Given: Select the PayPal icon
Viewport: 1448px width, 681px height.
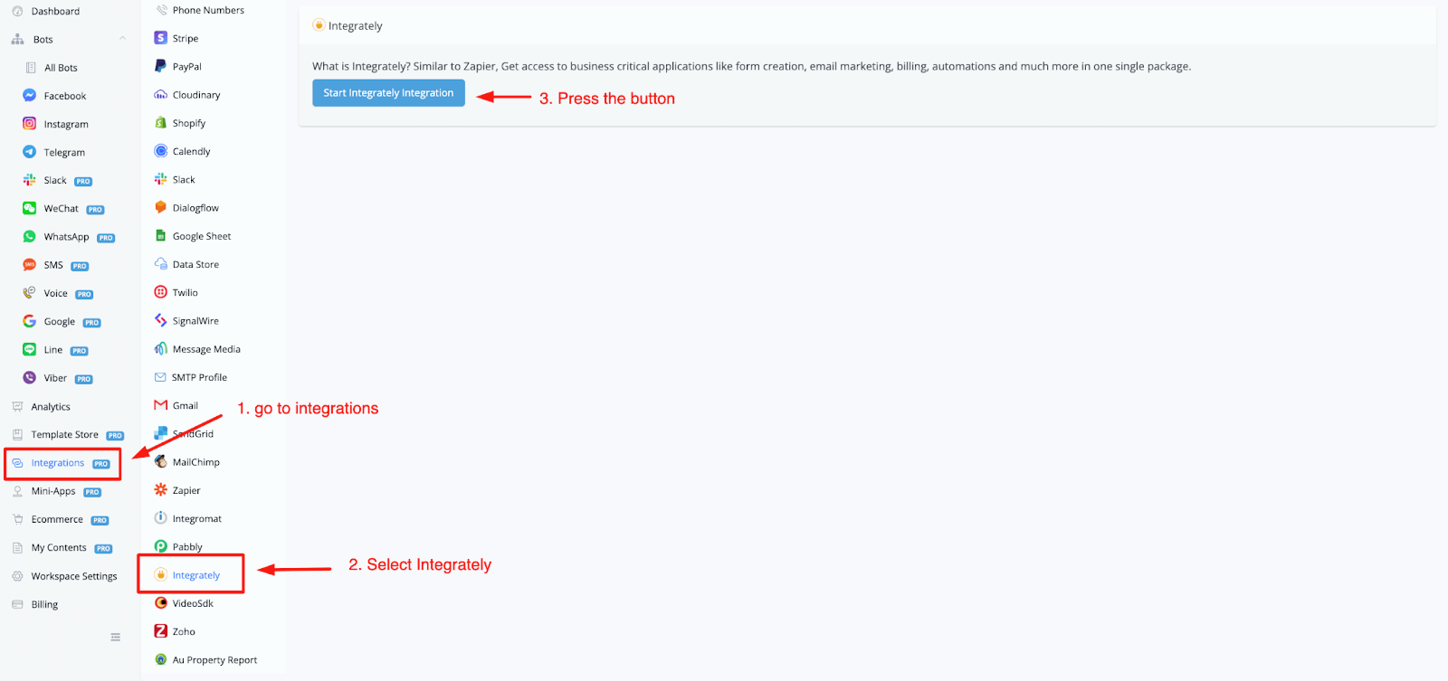Looking at the screenshot, I should pyautogui.click(x=161, y=66).
